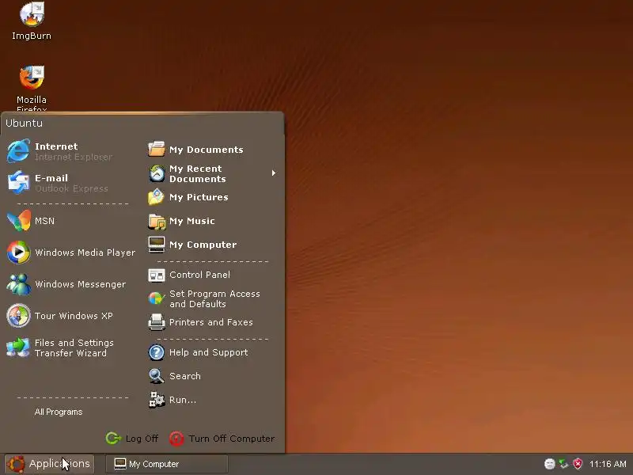The width and height of the screenshot is (633, 475).
Task: Click the Log Off label
Action: pyautogui.click(x=142, y=439)
